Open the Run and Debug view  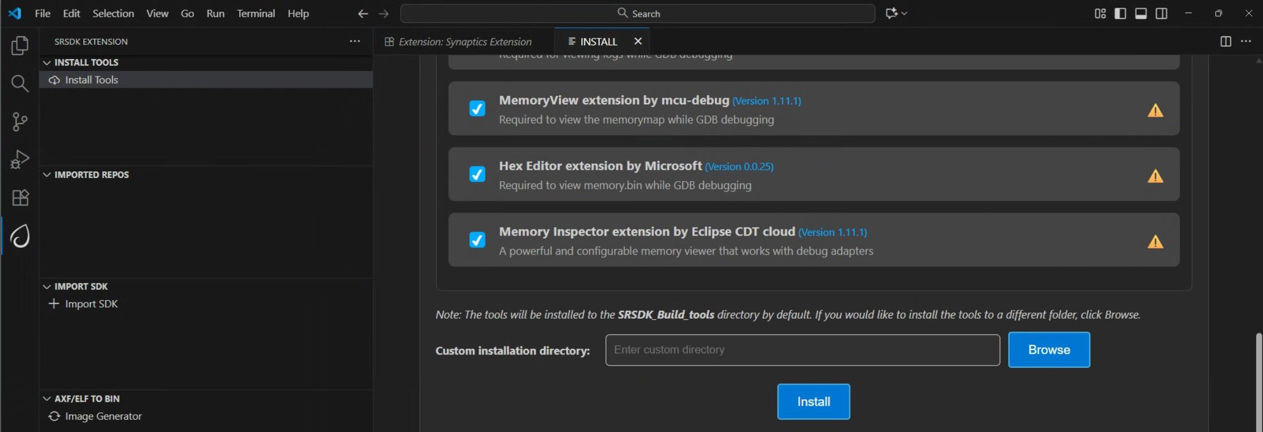click(x=20, y=160)
